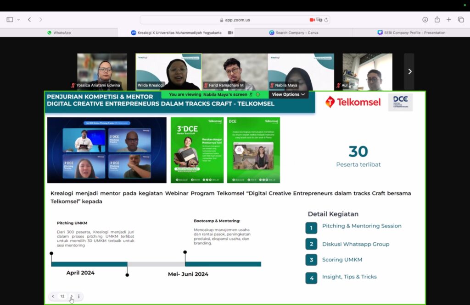
Task: Click 'Scoring UMKM' list item
Action: point(342,260)
